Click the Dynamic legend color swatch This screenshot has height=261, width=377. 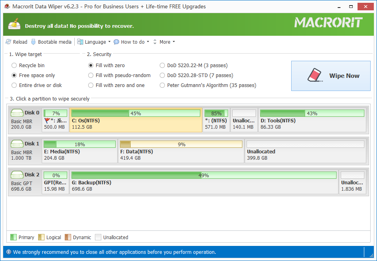pos(68,237)
